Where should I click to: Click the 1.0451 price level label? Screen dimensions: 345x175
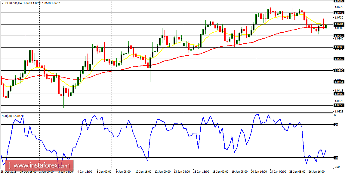pyautogui.click(x=339, y=82)
